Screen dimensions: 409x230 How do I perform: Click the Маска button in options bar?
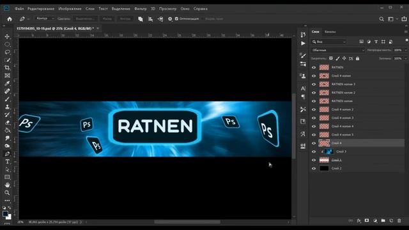107,19
